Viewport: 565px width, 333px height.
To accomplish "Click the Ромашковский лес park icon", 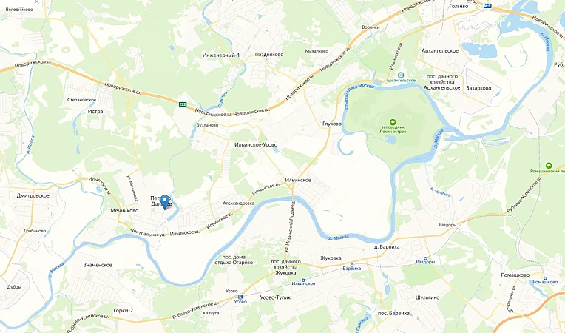I will click(549, 166).
